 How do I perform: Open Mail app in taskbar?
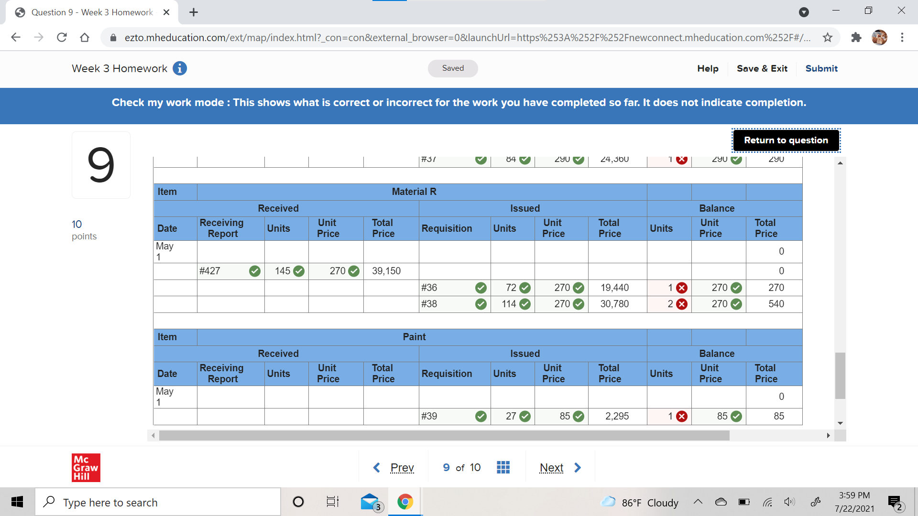click(x=370, y=502)
